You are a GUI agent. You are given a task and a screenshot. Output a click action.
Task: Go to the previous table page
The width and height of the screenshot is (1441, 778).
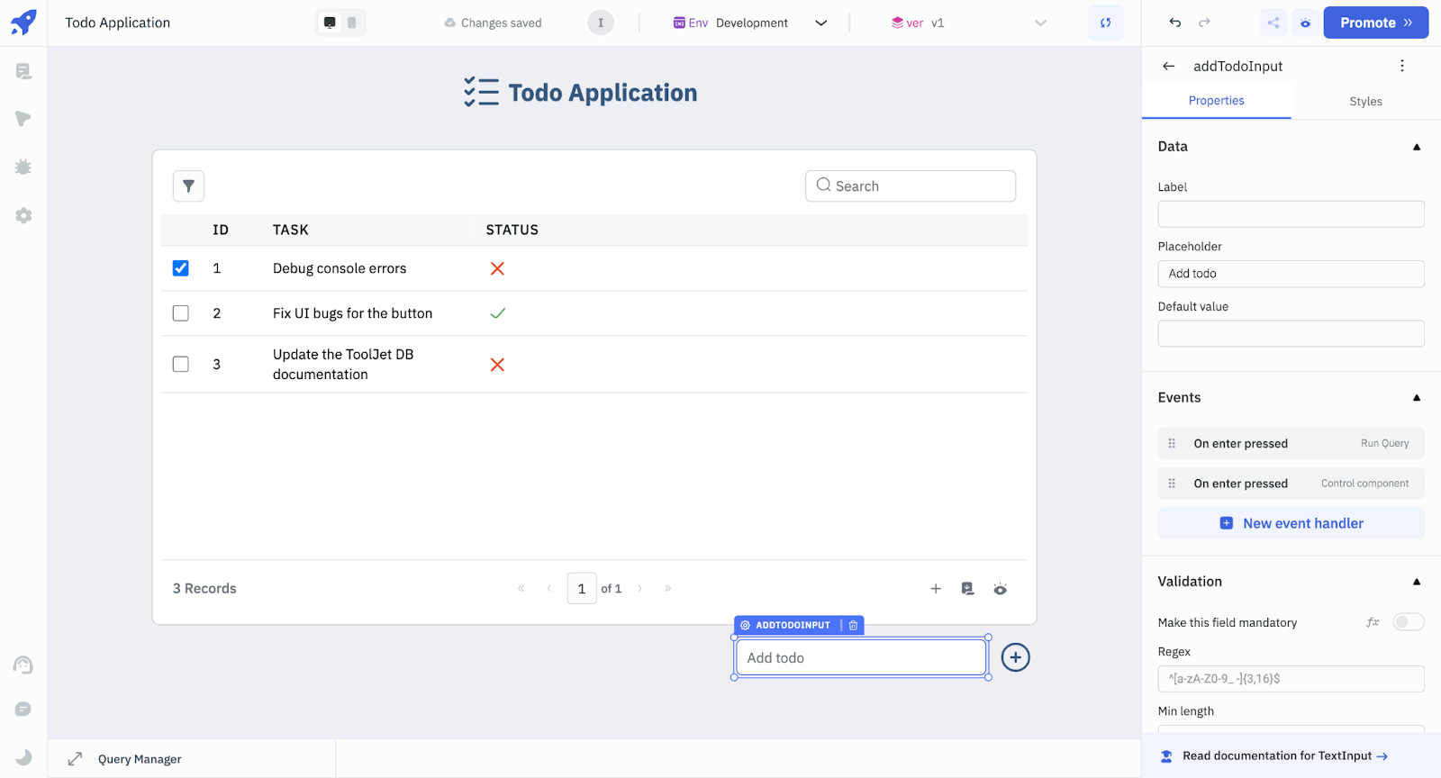(548, 589)
